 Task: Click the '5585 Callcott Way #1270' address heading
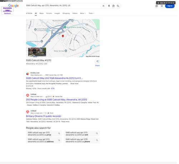coord(39,60)
